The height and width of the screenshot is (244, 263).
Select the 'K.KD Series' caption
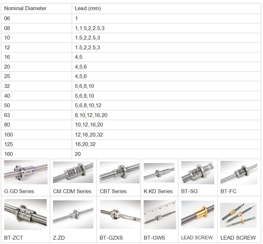click(x=158, y=191)
